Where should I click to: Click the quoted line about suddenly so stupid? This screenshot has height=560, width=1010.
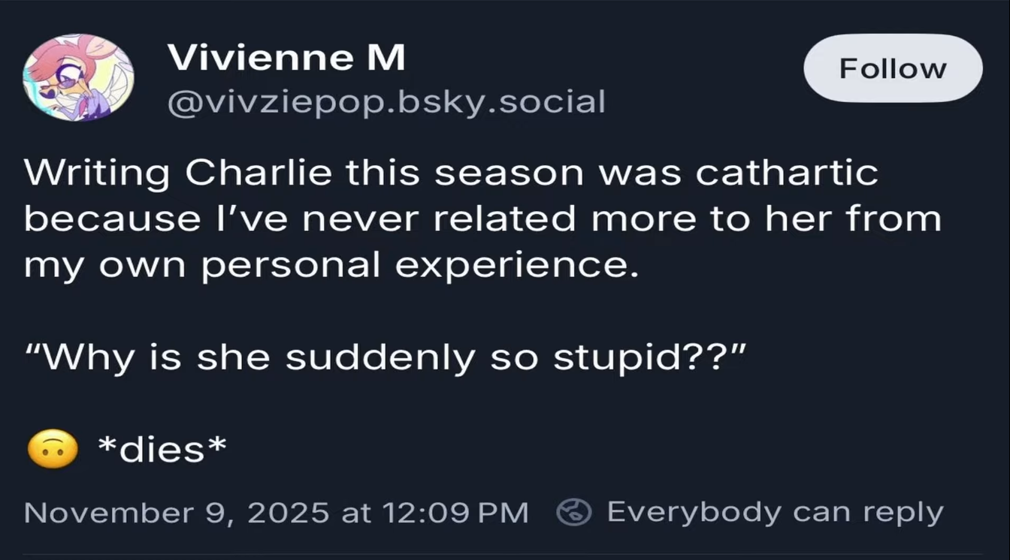click(384, 358)
